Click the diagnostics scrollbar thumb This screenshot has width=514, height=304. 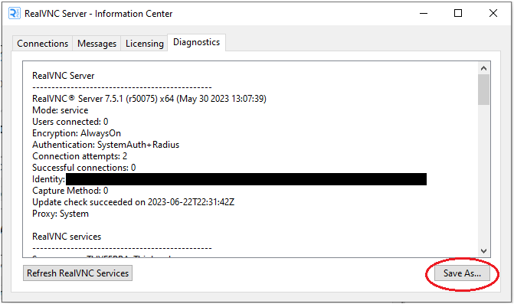coord(483,90)
